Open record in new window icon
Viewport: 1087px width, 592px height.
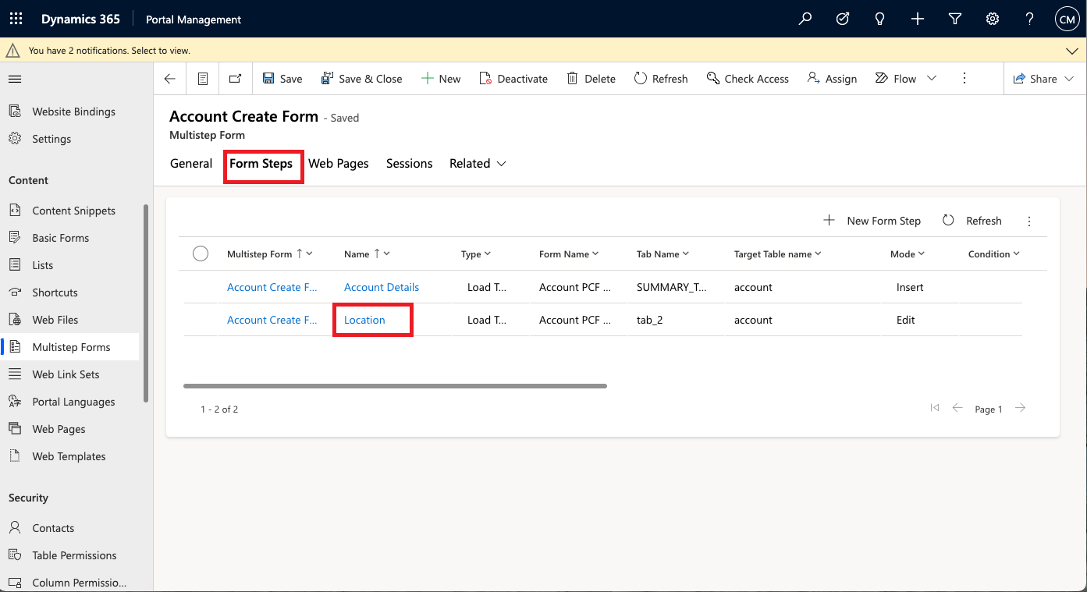pyautogui.click(x=235, y=79)
